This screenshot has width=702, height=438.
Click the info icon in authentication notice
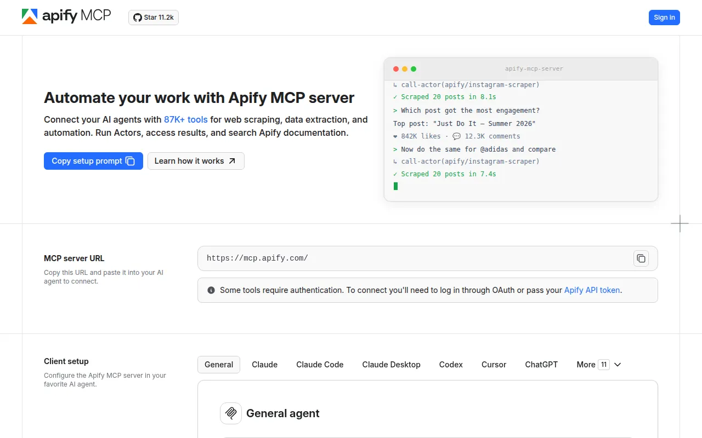coord(211,290)
